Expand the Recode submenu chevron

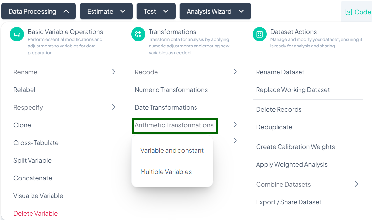pyautogui.click(x=235, y=72)
